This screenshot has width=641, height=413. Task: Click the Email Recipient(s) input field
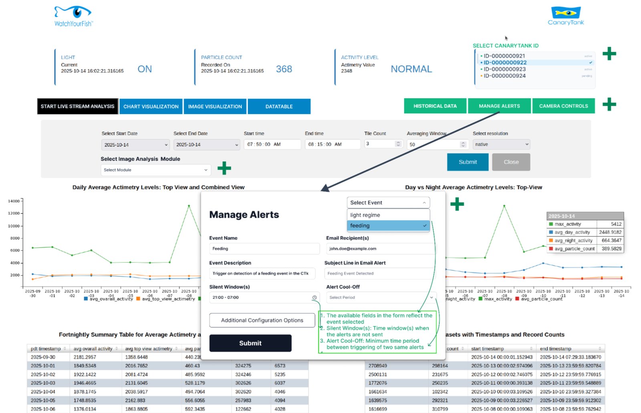(381, 249)
